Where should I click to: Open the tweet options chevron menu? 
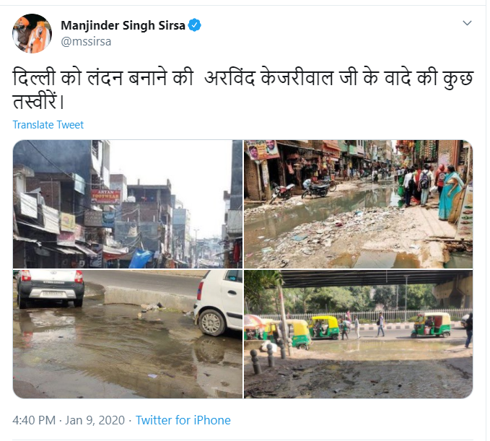tap(467, 24)
